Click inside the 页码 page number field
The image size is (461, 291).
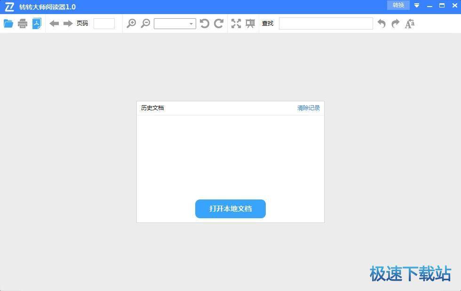(104, 23)
